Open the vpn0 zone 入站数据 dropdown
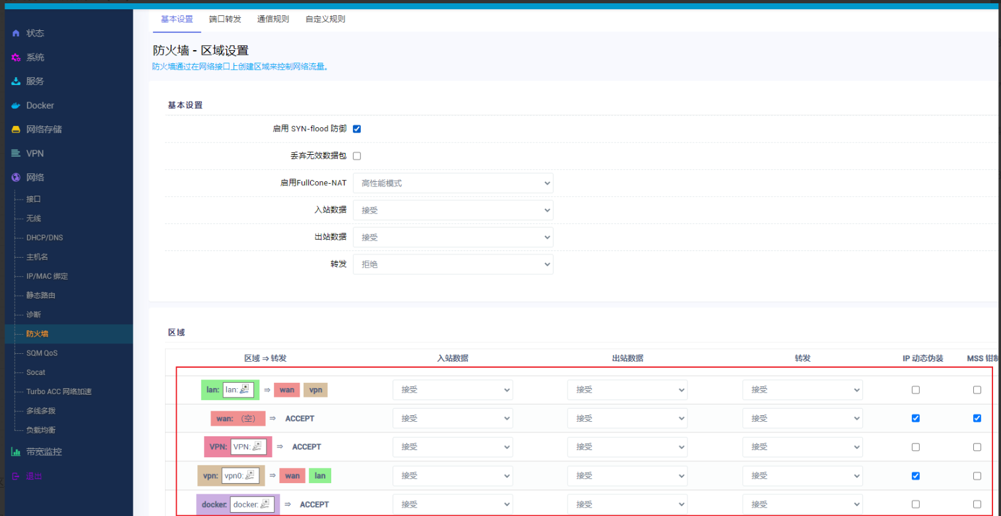This screenshot has height=516, width=1001. (453, 476)
